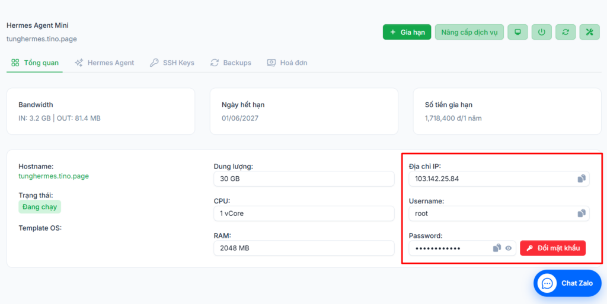Screen dimensions: 607x304
Task: Click the power icon button
Action: 542,32
